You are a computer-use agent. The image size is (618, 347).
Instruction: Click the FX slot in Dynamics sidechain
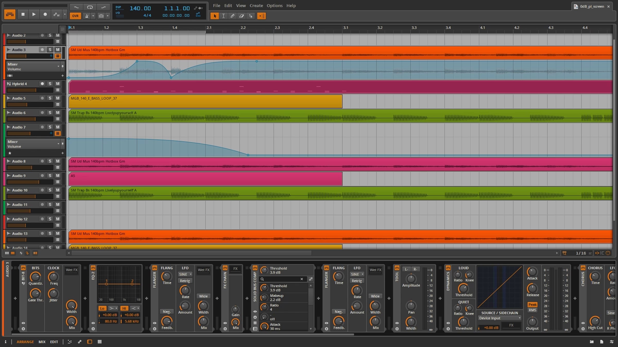pyautogui.click(x=511, y=325)
